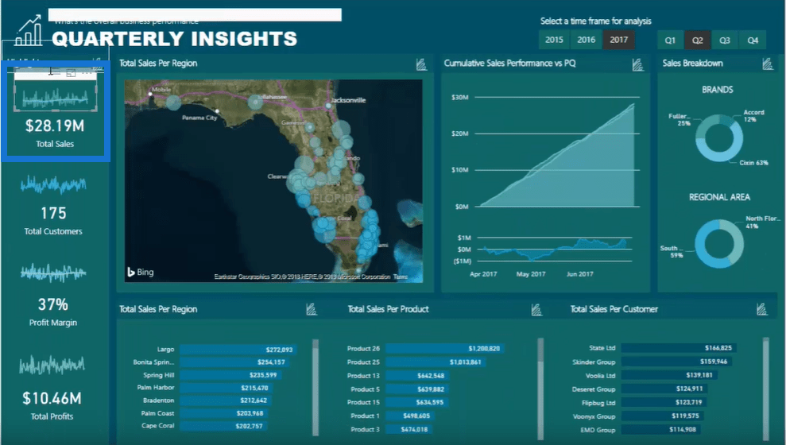This screenshot has height=445, width=786.
Task: Click the Panama City label on the map
Action: click(199, 118)
